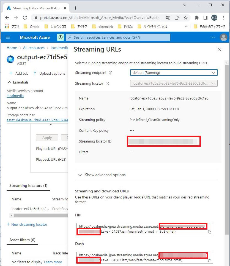Open the localmedia account link

point(15,96)
